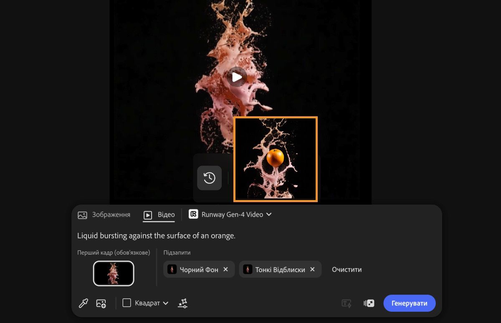
Task: Click the Відео play-frame icon
Action: (148, 215)
